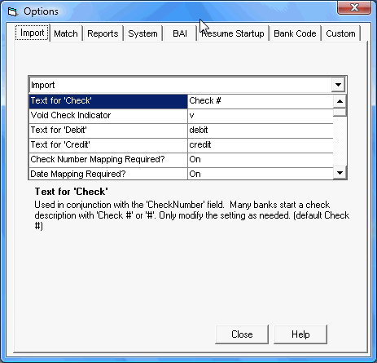Viewport: 377px width, 363px height.
Task: Select the Import tab
Action: pyautogui.click(x=33, y=33)
